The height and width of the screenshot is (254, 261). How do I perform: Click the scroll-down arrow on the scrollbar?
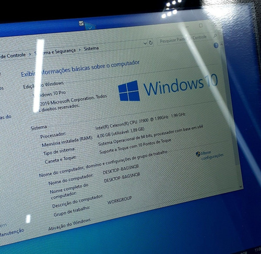tap(241, 187)
